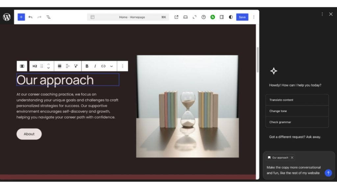Image resolution: width=337 pixels, height=189 pixels.
Task: Click the blue Save button
Action: coord(242,17)
